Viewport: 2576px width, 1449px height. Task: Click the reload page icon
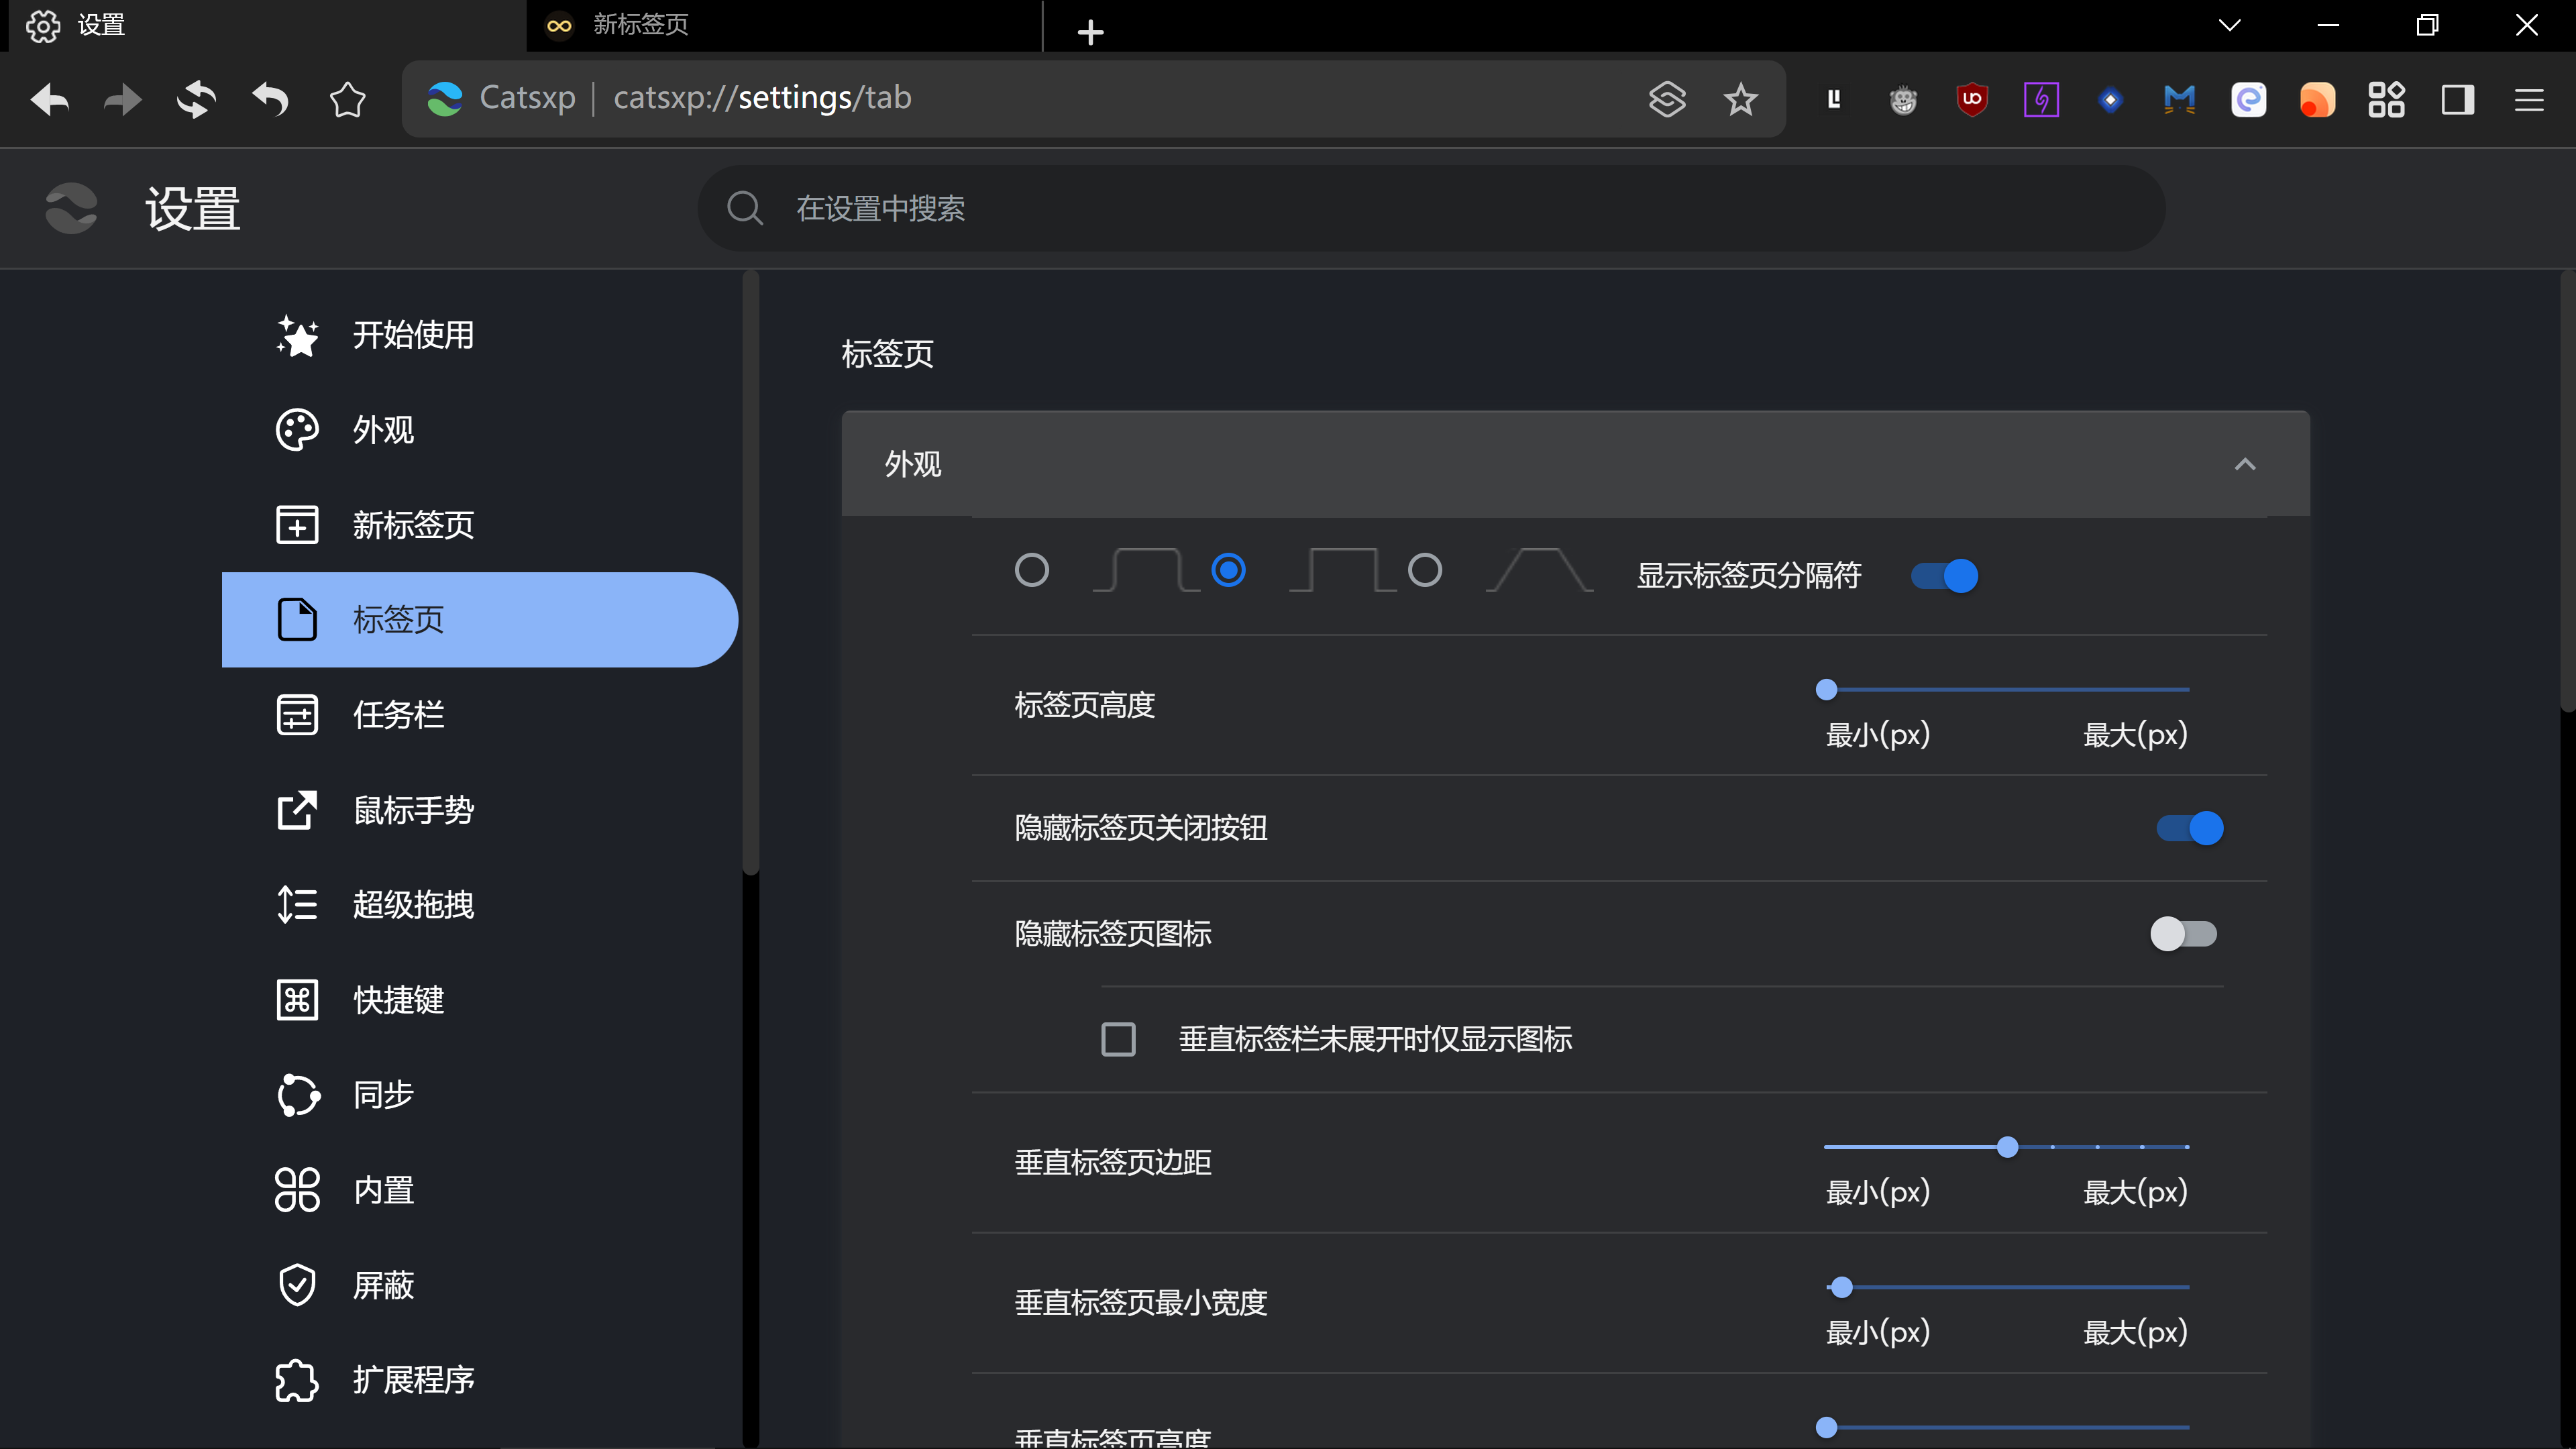196,99
